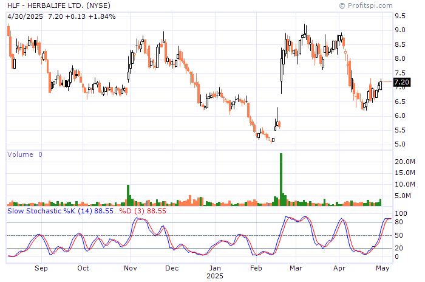Viewport: 425px width, 282px height.
Task: Click the 8.0 price axis label
Action: 400,58
